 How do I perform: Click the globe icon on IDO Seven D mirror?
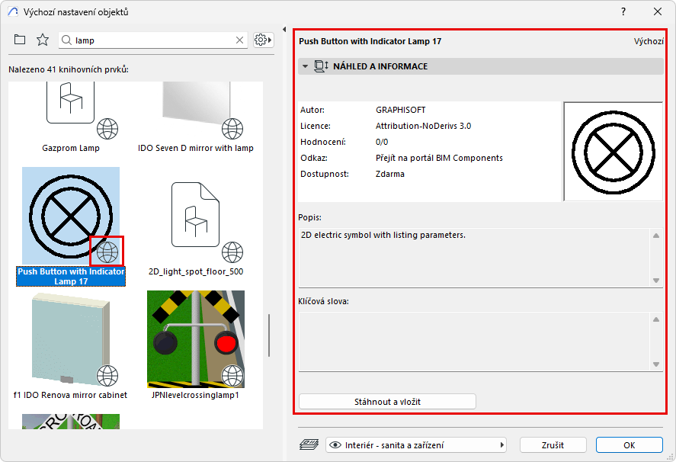232,129
